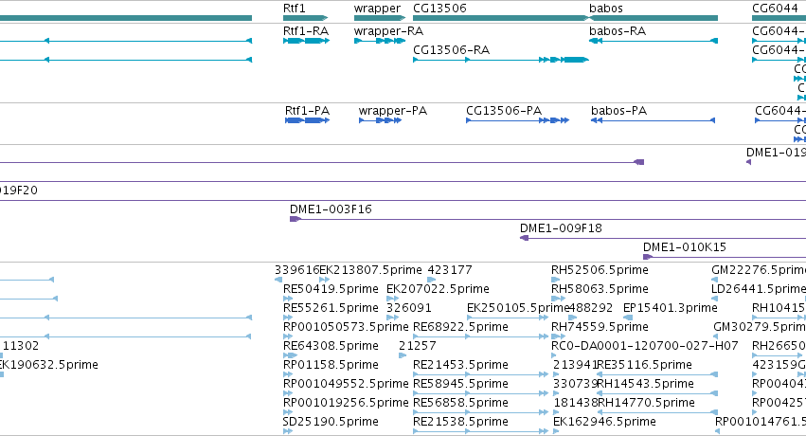The height and width of the screenshot is (436, 806).
Task: Select EST label 326091
Action: click(408, 308)
